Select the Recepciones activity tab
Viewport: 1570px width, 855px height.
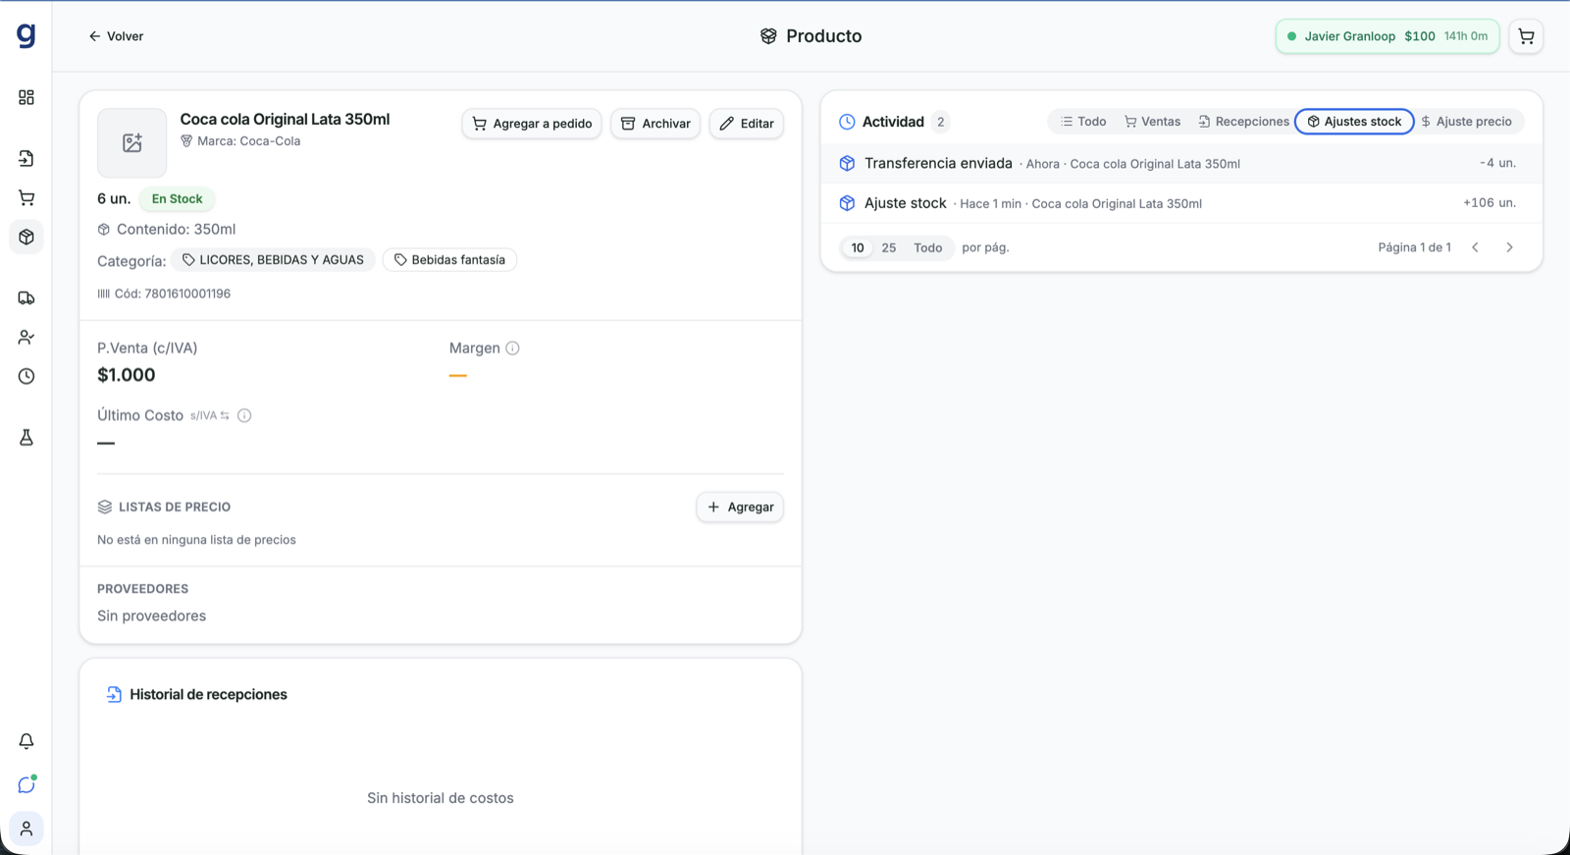pos(1243,122)
